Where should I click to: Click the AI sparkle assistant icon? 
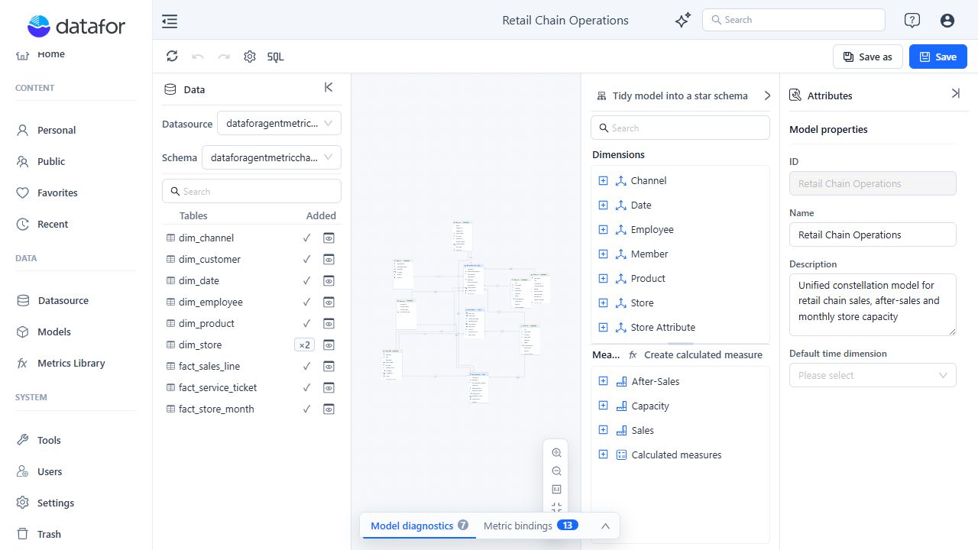[683, 21]
